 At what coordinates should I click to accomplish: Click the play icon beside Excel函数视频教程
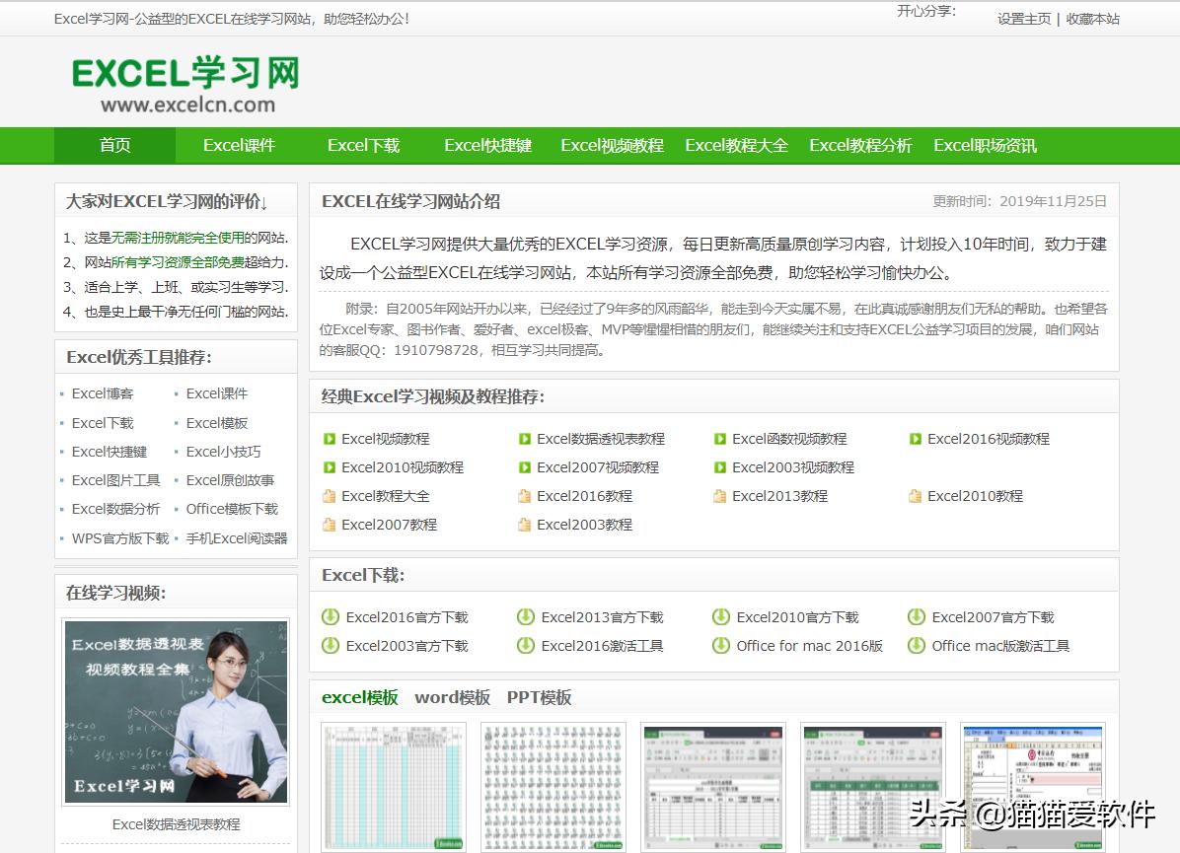[x=719, y=439]
